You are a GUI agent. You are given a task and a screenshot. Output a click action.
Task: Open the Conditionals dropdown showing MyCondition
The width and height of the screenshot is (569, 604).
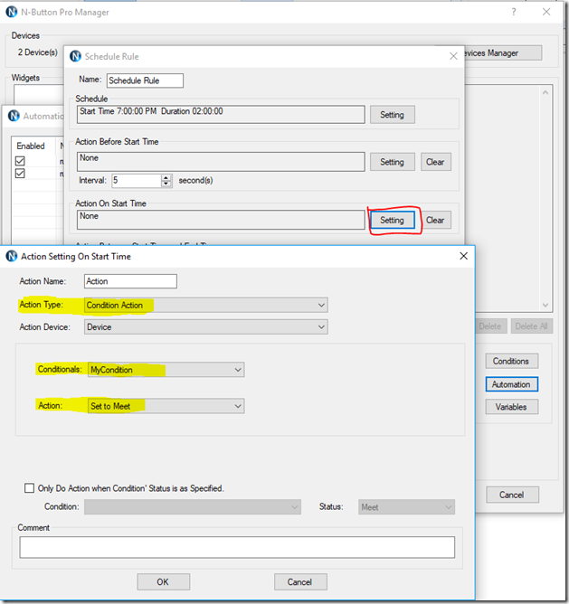coord(166,370)
